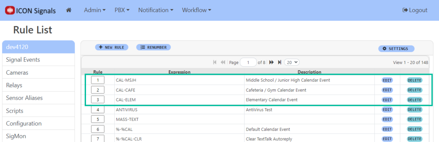Create a rule with New Rule button
Viewport: 439px width, 142px height.
point(112,47)
